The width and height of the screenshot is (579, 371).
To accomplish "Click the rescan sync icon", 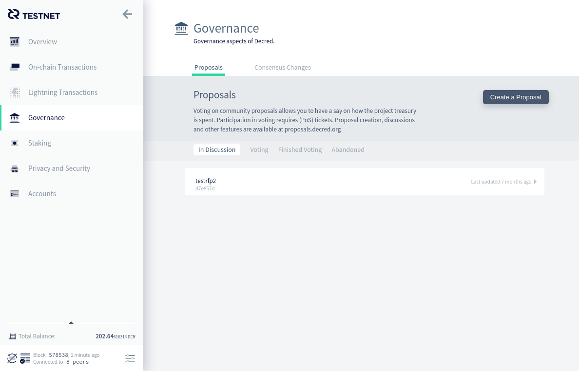I will click(12, 358).
